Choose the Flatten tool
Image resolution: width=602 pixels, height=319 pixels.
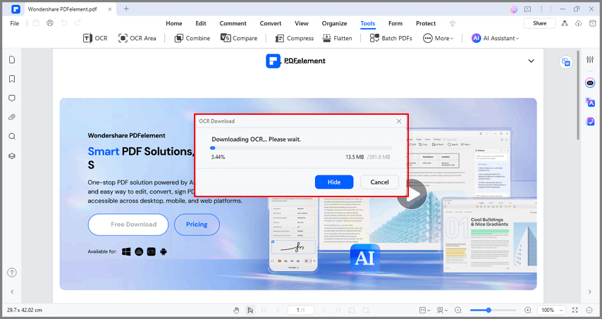tap(337, 38)
